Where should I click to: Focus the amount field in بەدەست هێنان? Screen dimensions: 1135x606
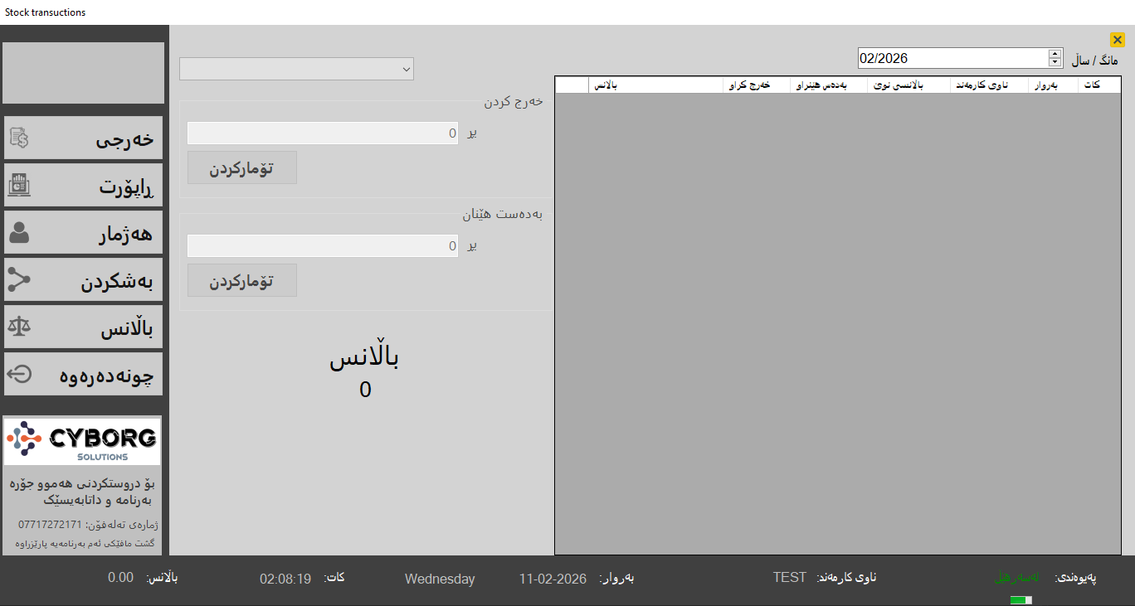322,246
